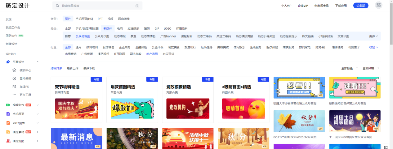Select the 电商 category tab
Viewport: 393px width, 149px height.
[x=120, y=28]
